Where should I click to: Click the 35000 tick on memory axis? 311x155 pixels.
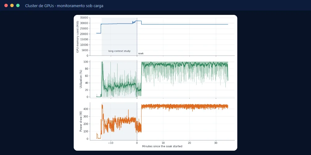point(84,18)
